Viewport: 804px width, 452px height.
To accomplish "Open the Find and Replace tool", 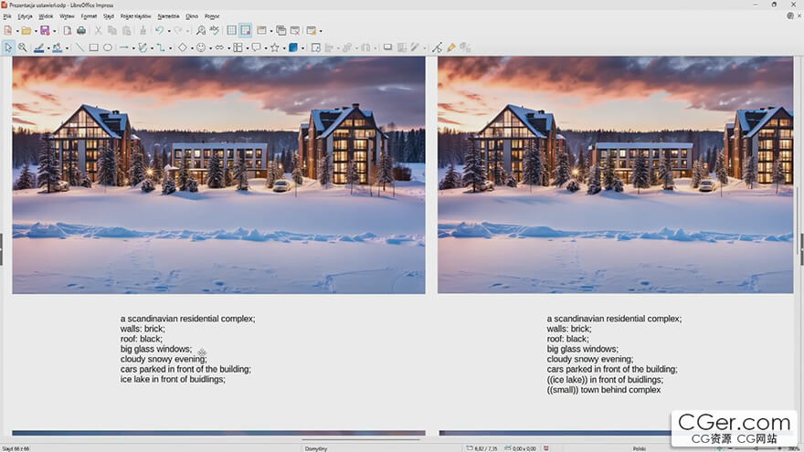I will pos(201,30).
